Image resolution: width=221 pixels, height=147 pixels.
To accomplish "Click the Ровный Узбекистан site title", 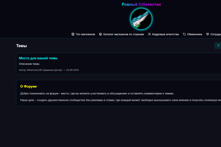I will click(141, 4).
